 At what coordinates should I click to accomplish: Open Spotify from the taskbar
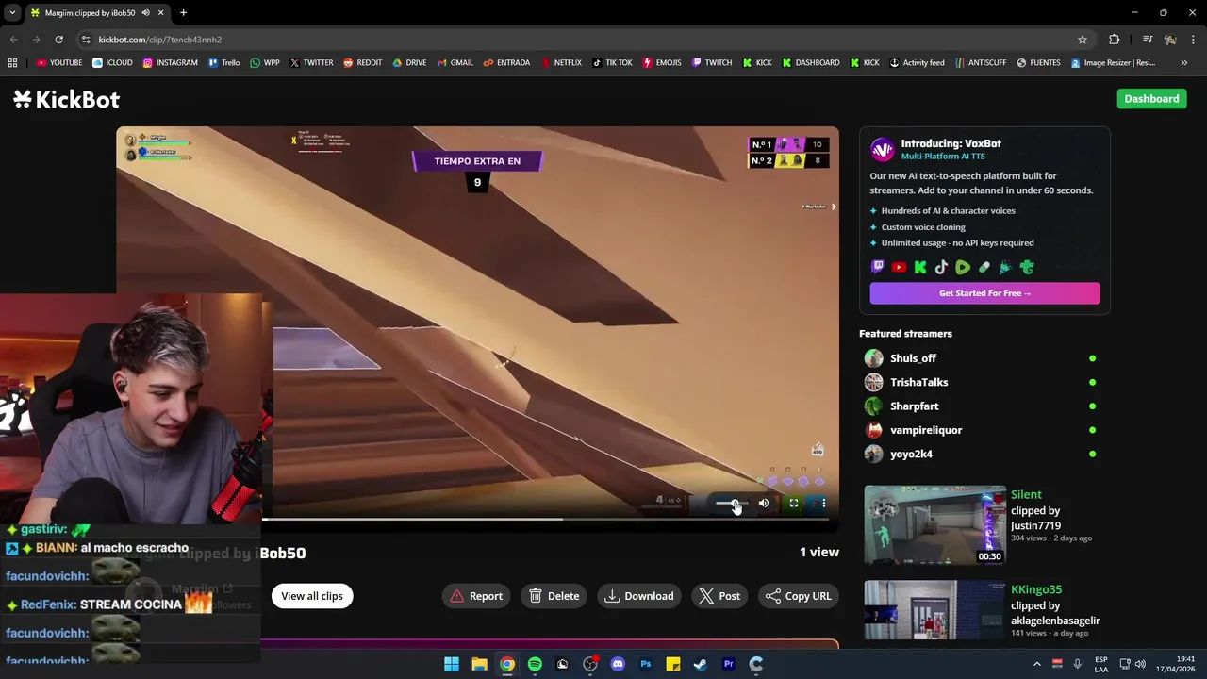tap(535, 665)
